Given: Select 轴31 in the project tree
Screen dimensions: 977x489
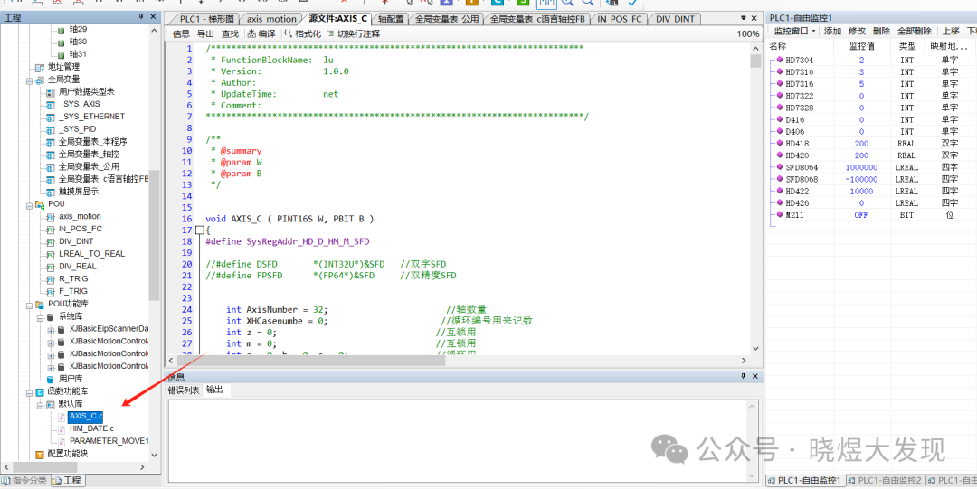Looking at the screenshot, I should pos(79,54).
